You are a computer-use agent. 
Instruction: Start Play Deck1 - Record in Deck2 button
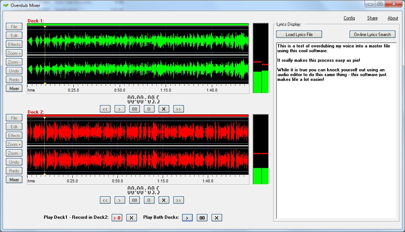click(x=117, y=218)
